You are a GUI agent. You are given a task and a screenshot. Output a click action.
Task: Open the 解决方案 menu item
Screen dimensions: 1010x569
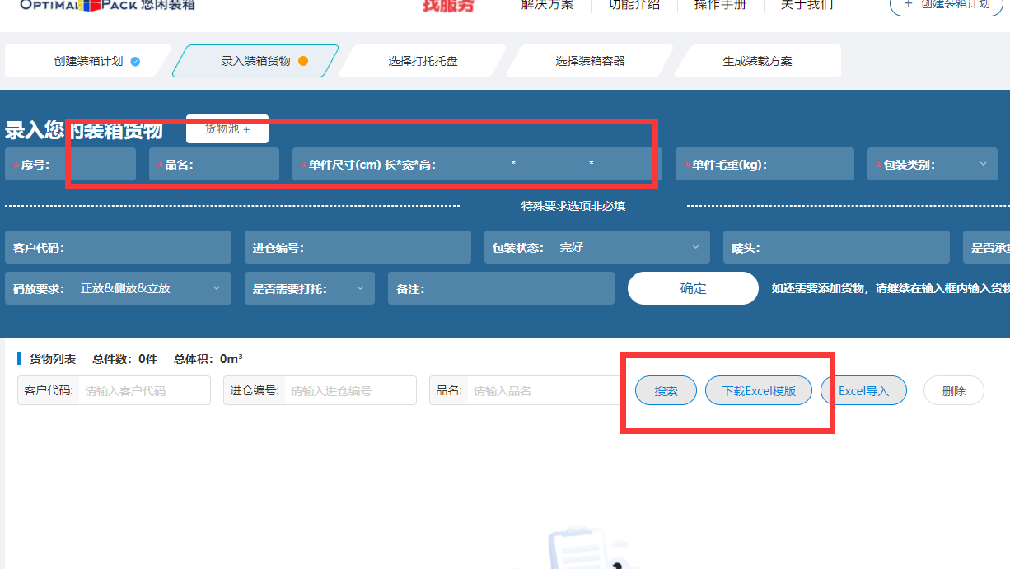548,5
